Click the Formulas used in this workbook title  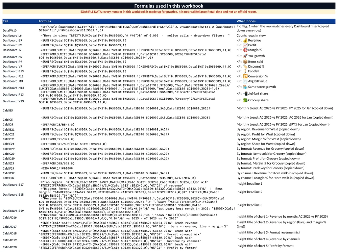tap(169, 6)
